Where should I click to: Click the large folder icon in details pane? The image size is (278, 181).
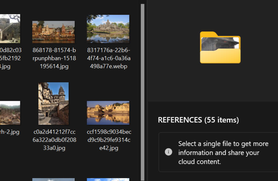pyautogui.click(x=220, y=47)
